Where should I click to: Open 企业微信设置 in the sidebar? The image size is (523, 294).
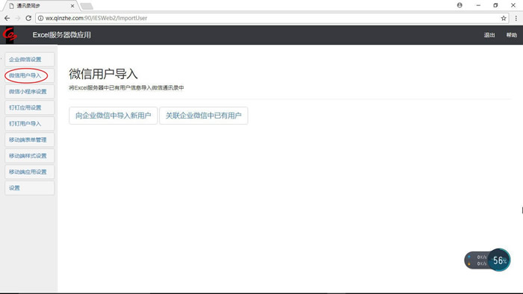(x=30, y=60)
